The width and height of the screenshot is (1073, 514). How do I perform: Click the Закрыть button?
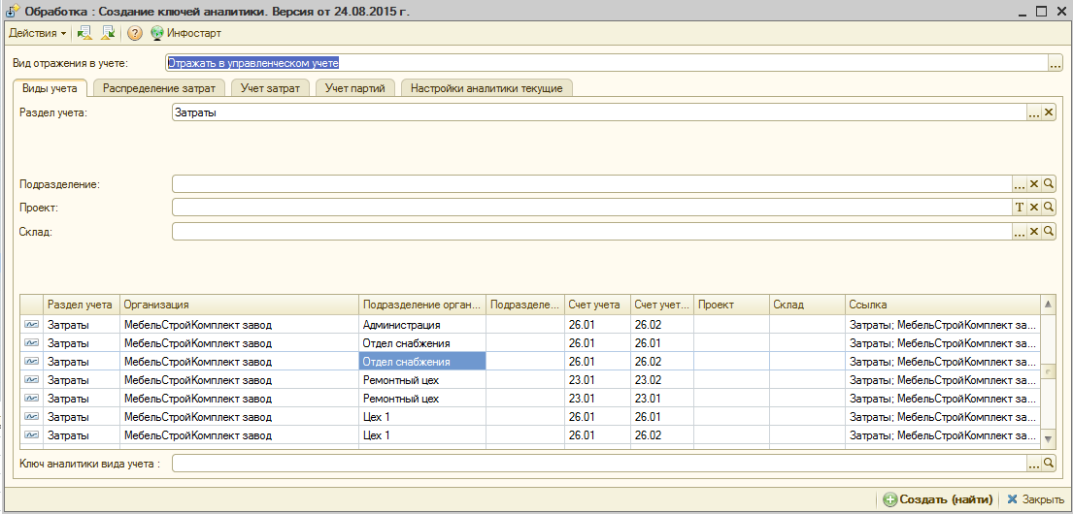(1035, 499)
